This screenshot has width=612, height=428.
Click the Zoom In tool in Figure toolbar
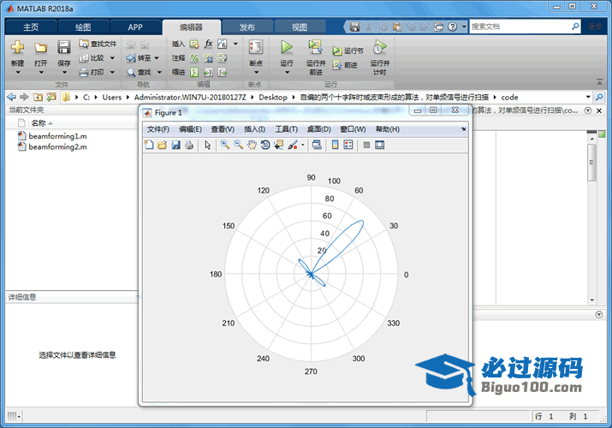click(x=224, y=146)
